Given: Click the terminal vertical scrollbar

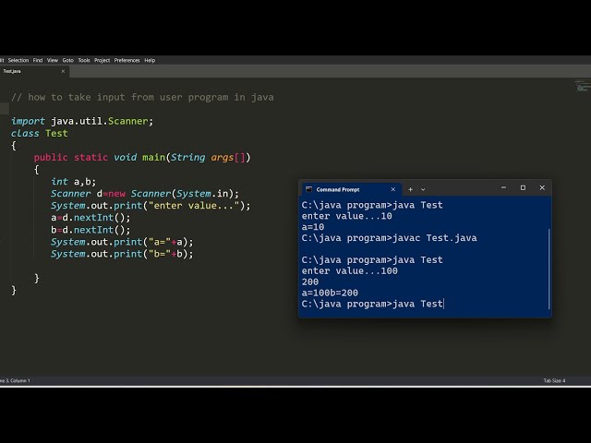Looking at the screenshot, I should 549,269.
